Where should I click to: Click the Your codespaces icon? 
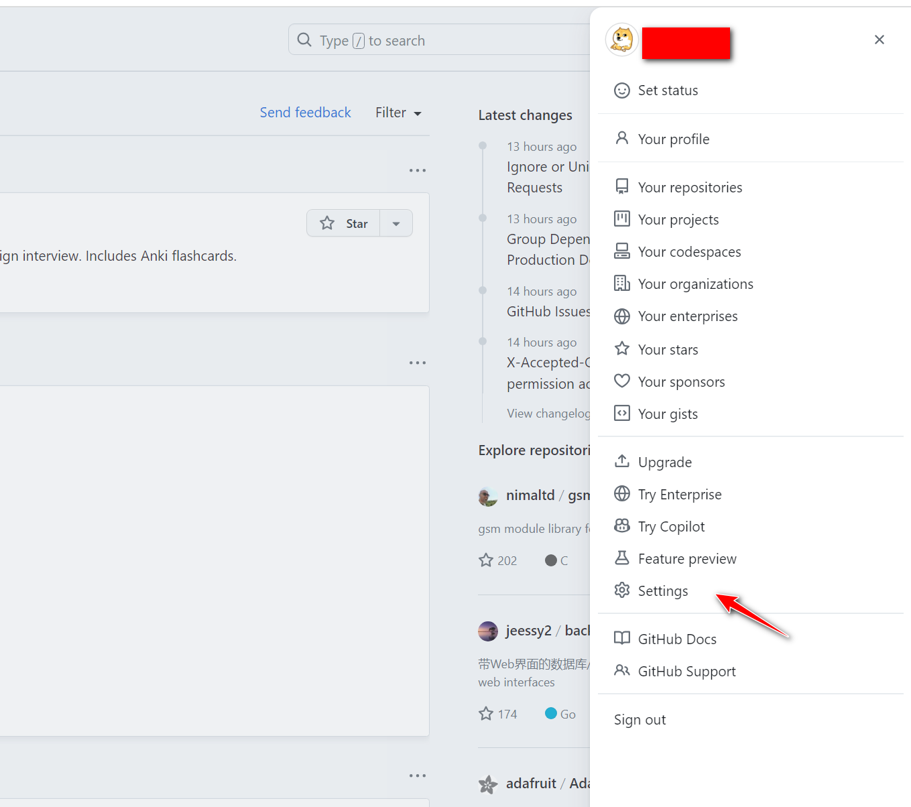tap(622, 251)
